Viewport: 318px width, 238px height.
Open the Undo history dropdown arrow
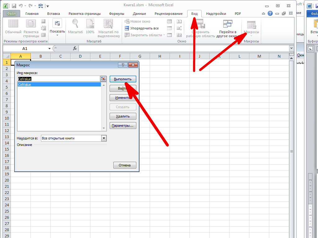25,6
